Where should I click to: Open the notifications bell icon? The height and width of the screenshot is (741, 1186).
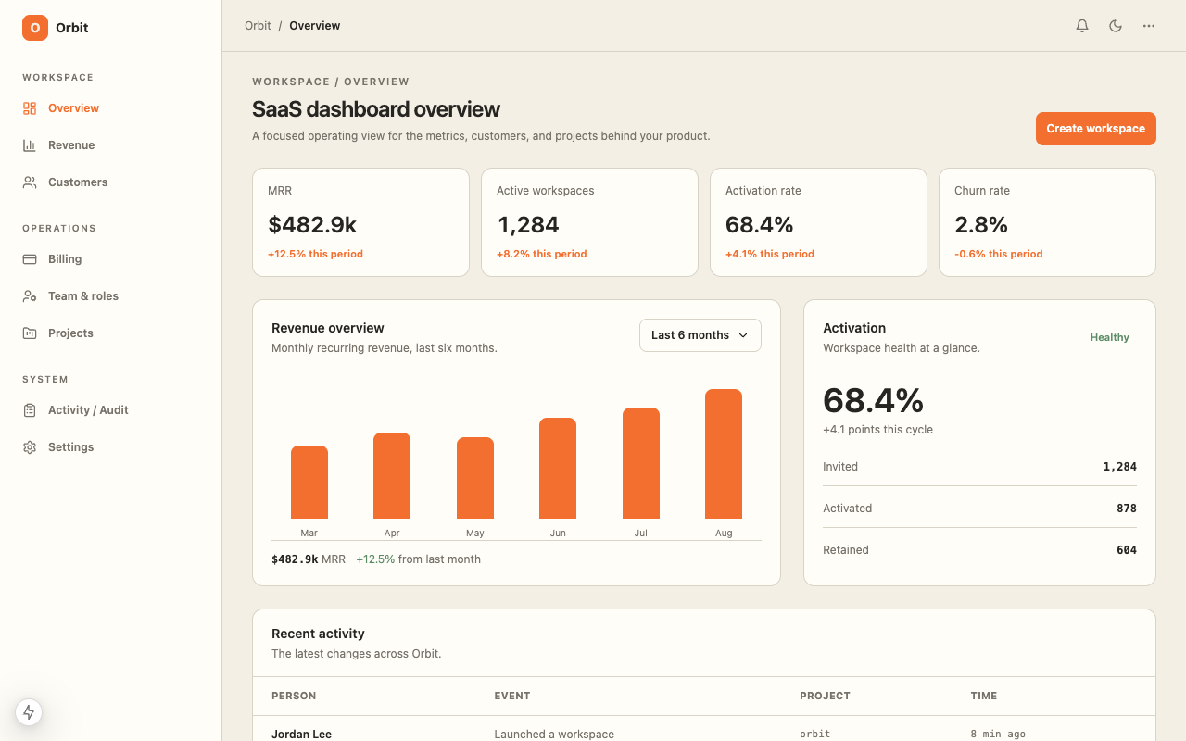coord(1082,26)
